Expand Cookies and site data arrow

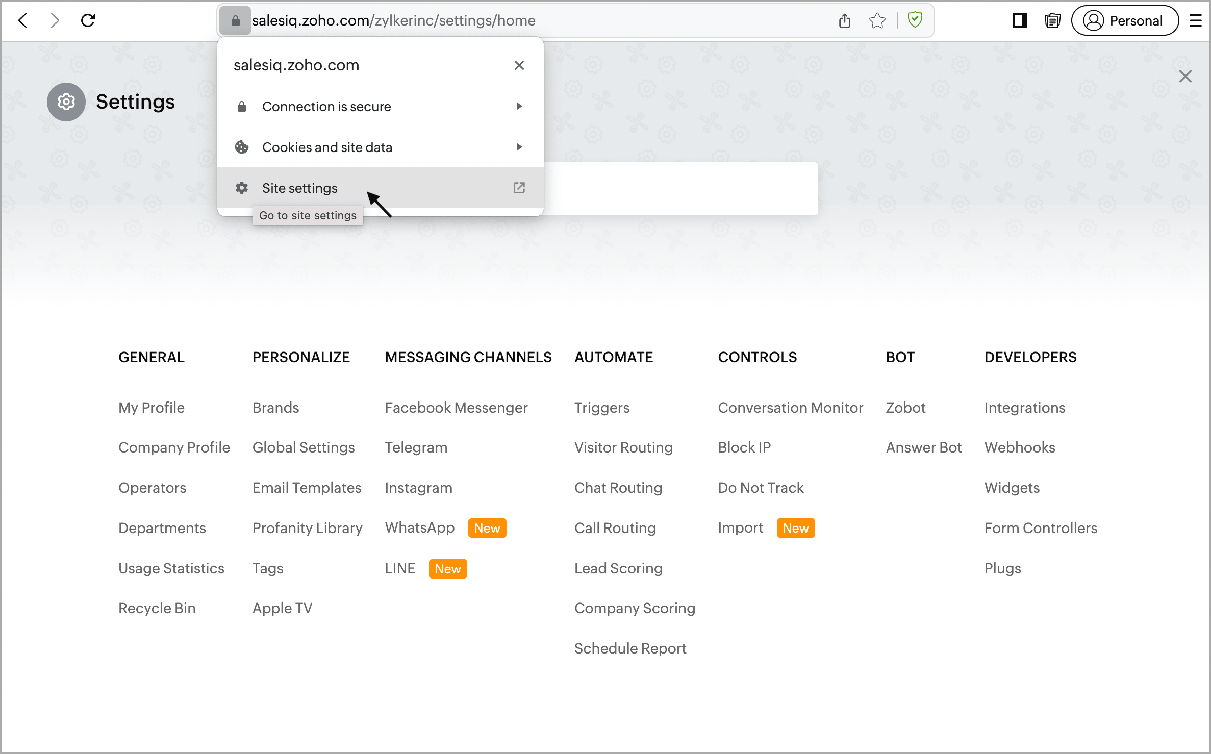tap(519, 147)
